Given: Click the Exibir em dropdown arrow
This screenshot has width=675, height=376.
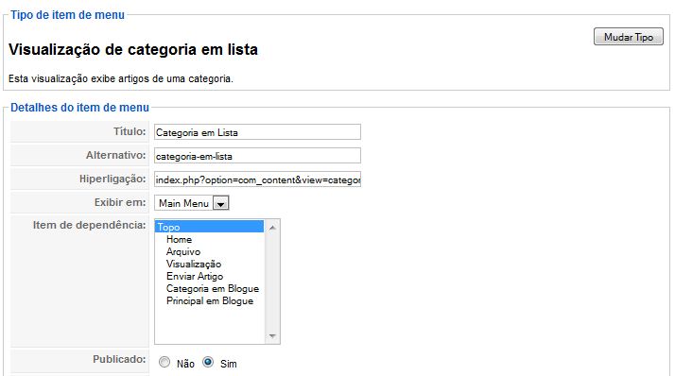Looking at the screenshot, I should [221, 203].
